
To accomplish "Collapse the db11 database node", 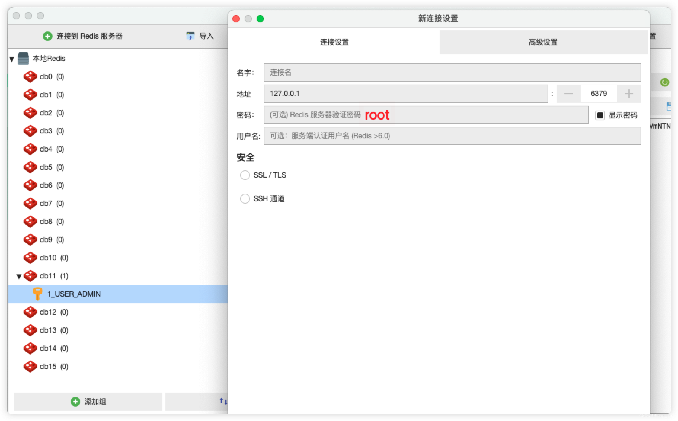I will [x=19, y=276].
